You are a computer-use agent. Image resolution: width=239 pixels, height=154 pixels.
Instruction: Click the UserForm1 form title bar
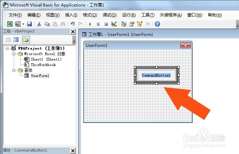(138, 46)
